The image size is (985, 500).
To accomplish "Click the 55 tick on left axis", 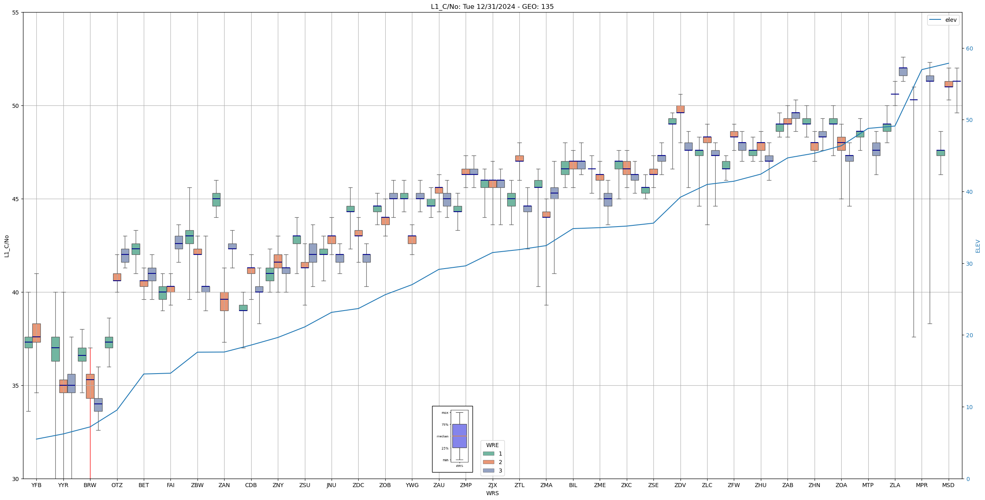I will click(x=16, y=13).
